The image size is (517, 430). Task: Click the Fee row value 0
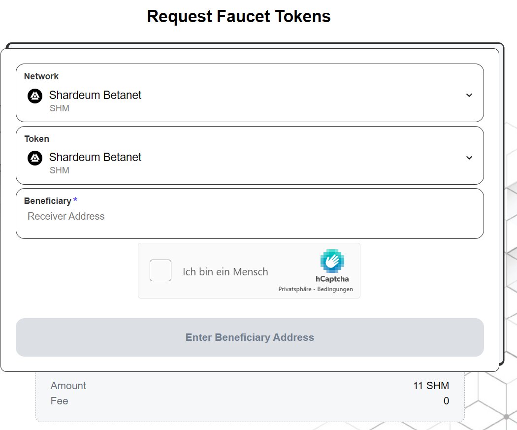pos(446,401)
